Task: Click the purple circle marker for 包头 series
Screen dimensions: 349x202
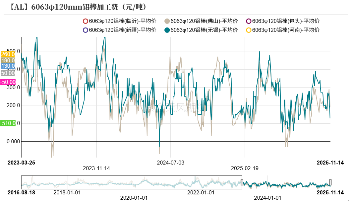Action: [x=249, y=21]
